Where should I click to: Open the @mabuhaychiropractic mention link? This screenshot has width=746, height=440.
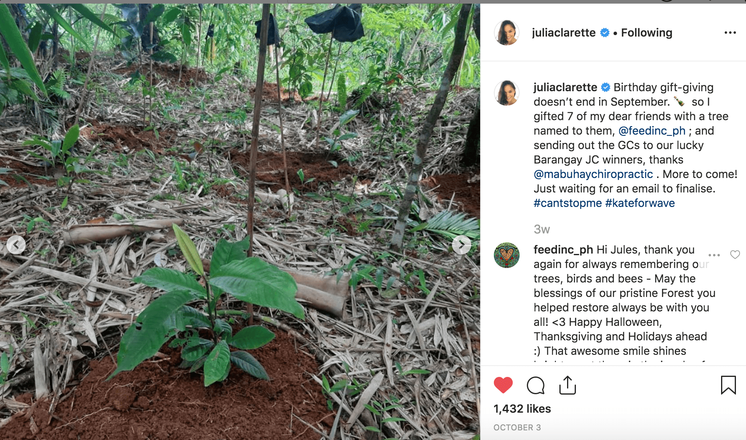[593, 174]
